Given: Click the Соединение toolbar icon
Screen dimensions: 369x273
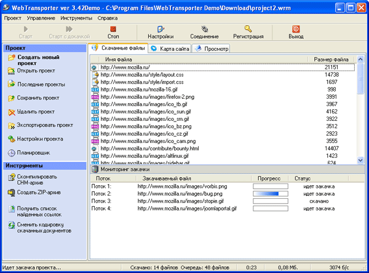Looking at the screenshot, I should [205, 29].
